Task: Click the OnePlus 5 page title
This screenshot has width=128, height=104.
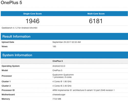Action: pos(11,2)
